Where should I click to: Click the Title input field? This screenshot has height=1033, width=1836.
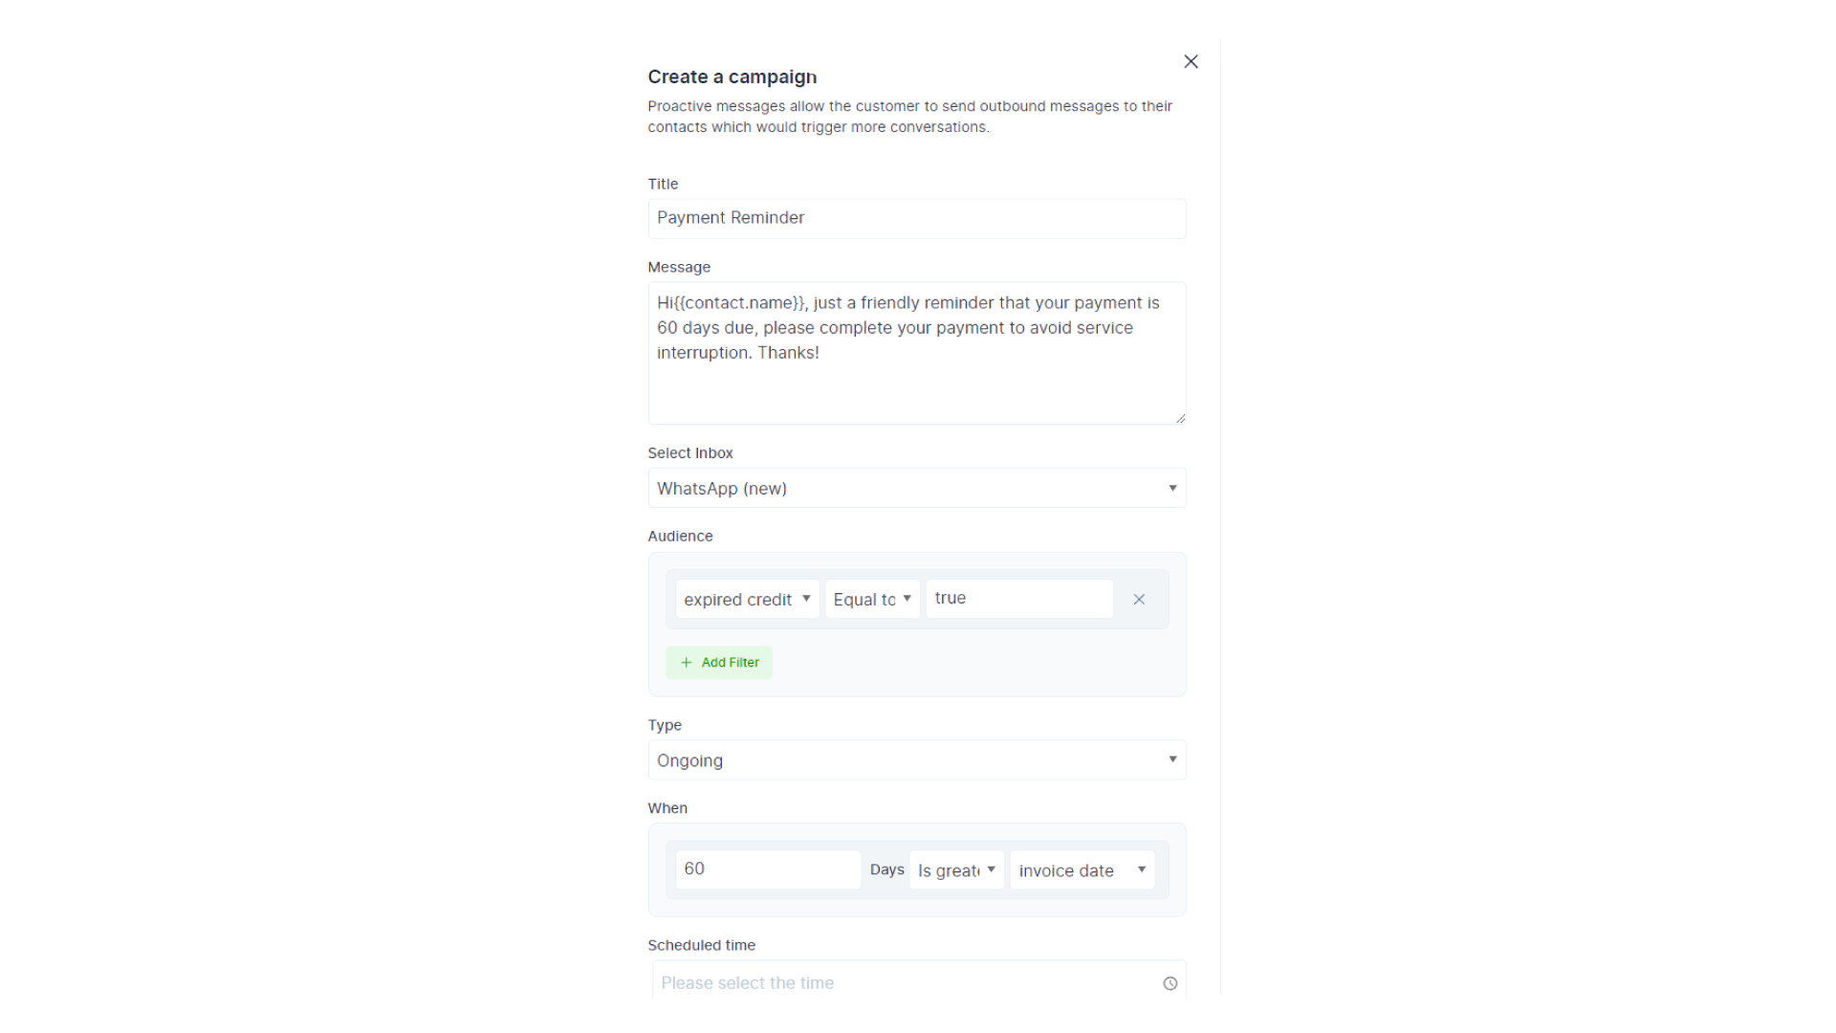pos(916,218)
